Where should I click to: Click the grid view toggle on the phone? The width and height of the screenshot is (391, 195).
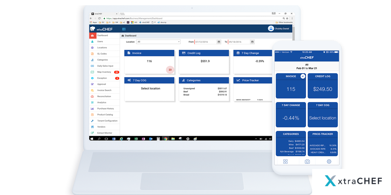[285, 162]
